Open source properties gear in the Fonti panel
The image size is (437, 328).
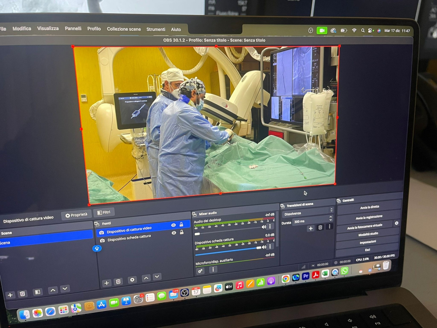click(x=132, y=280)
